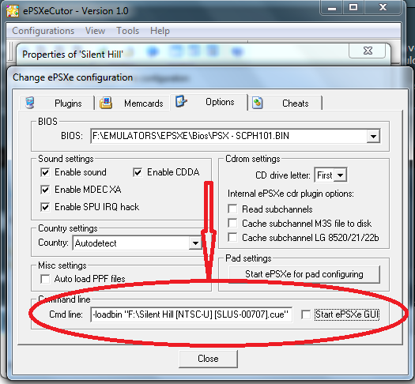Click into the Cmd line text field

(x=191, y=314)
